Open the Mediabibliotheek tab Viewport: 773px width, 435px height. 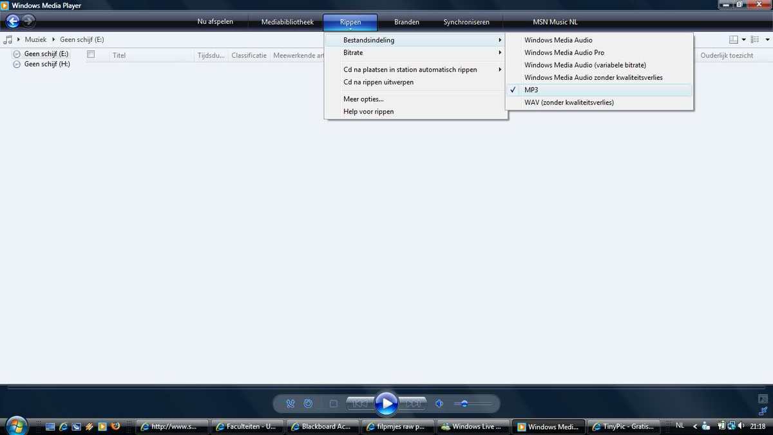pyautogui.click(x=287, y=22)
